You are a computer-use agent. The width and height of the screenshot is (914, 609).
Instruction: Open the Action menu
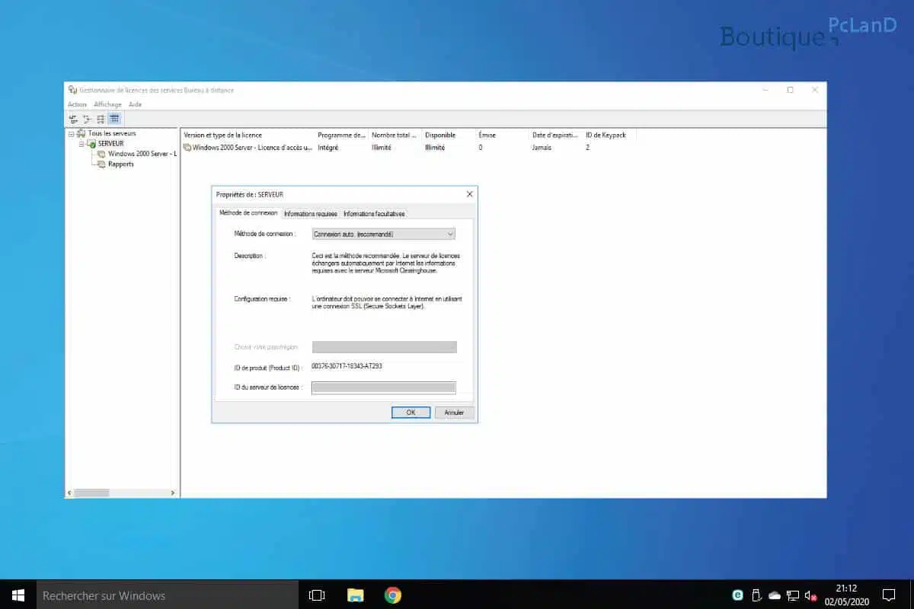coord(77,104)
